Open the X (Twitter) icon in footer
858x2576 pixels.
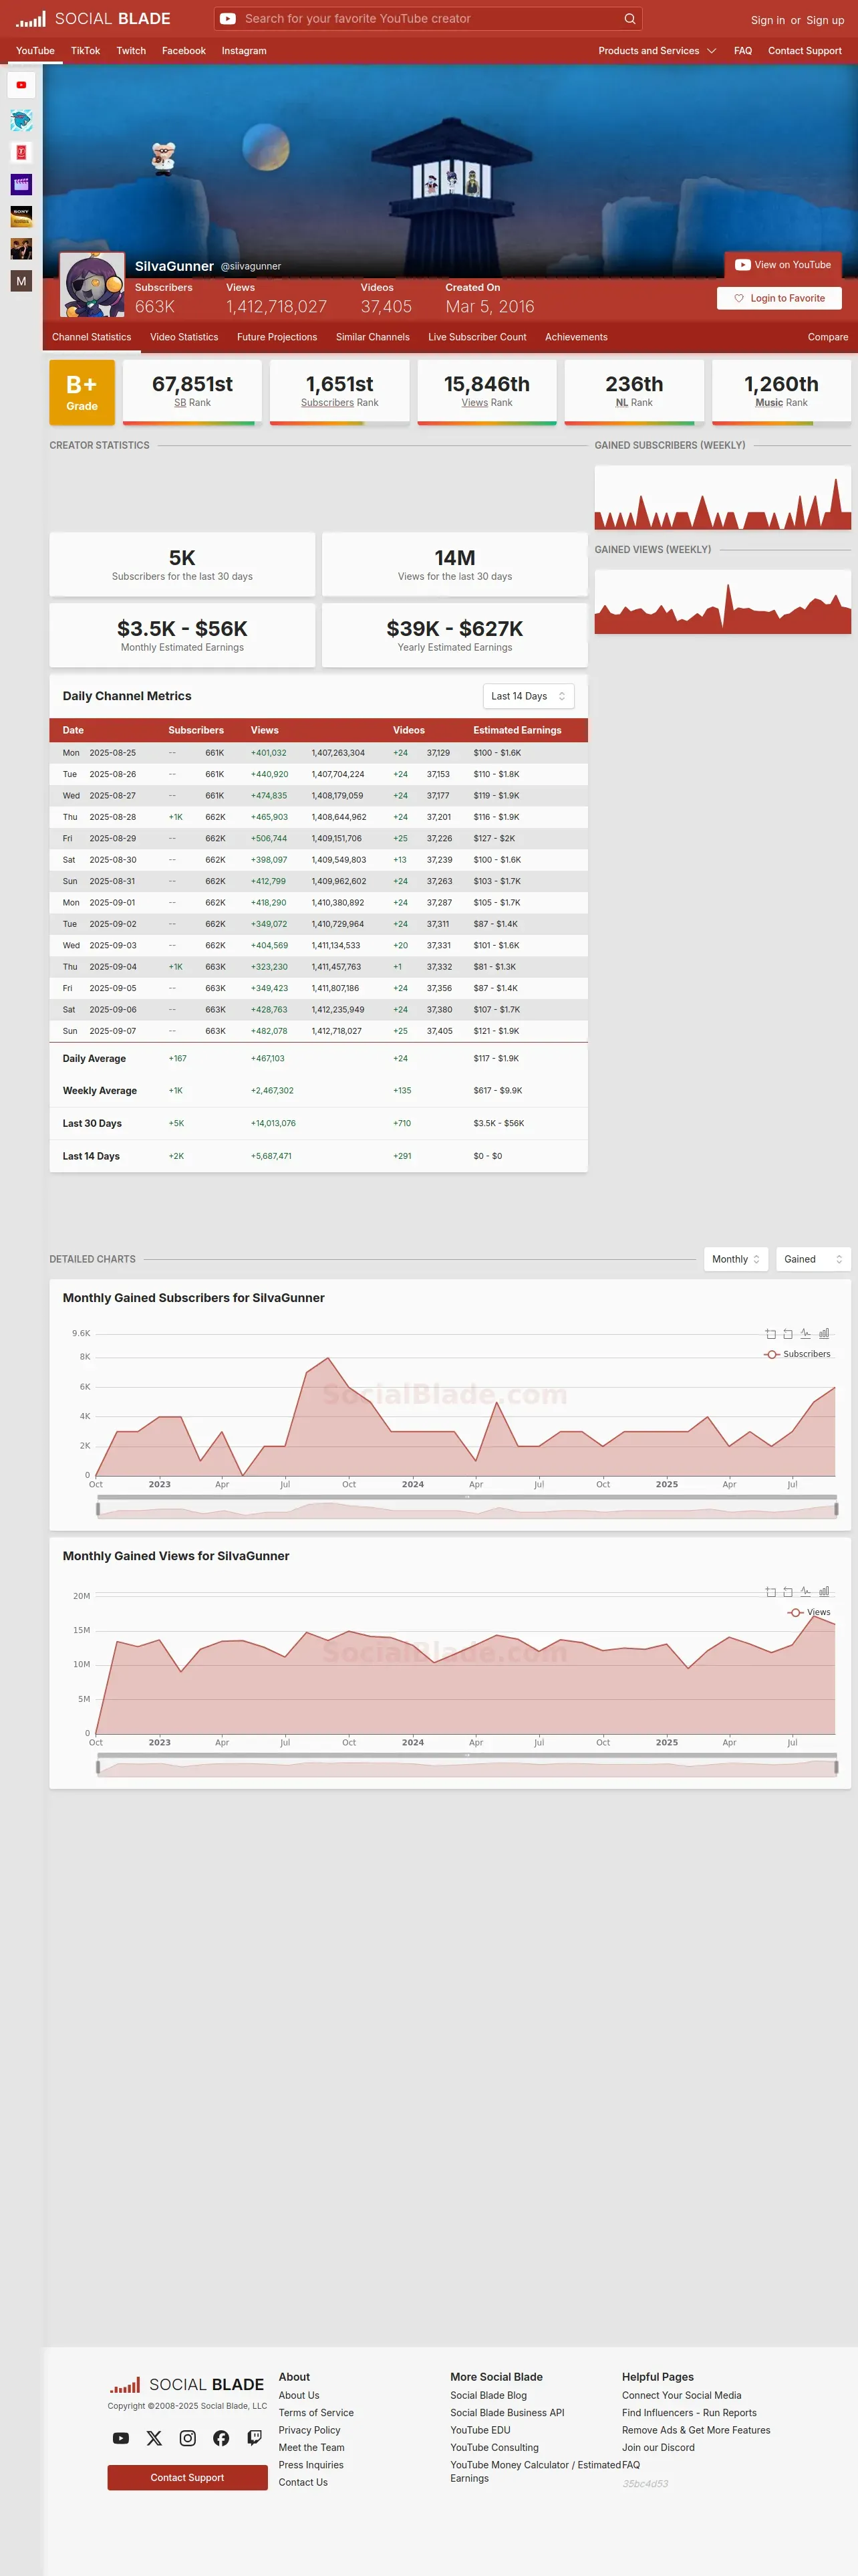pos(154,2438)
